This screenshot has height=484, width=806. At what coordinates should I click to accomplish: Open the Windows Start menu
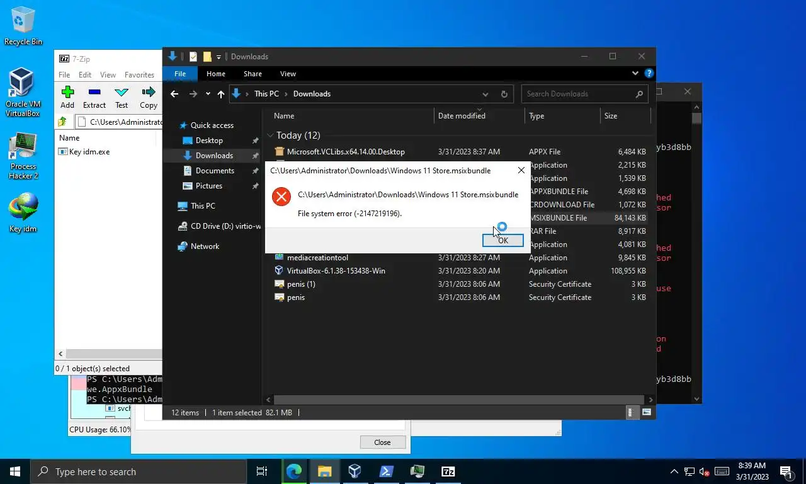pyautogui.click(x=15, y=471)
